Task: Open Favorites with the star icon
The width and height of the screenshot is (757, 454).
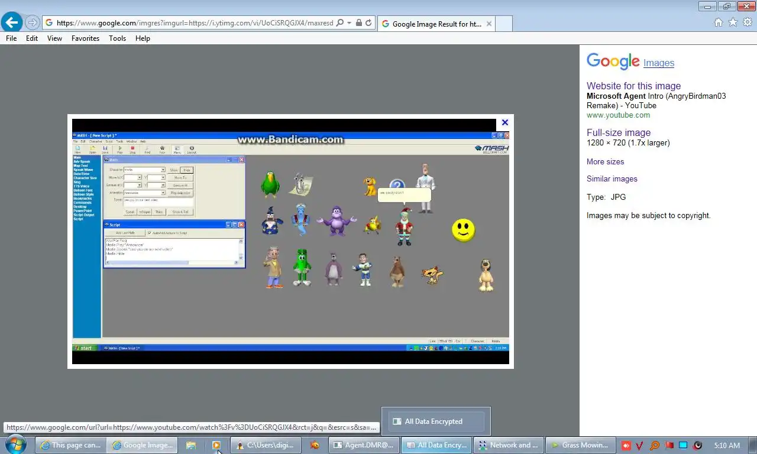Action: click(x=733, y=22)
